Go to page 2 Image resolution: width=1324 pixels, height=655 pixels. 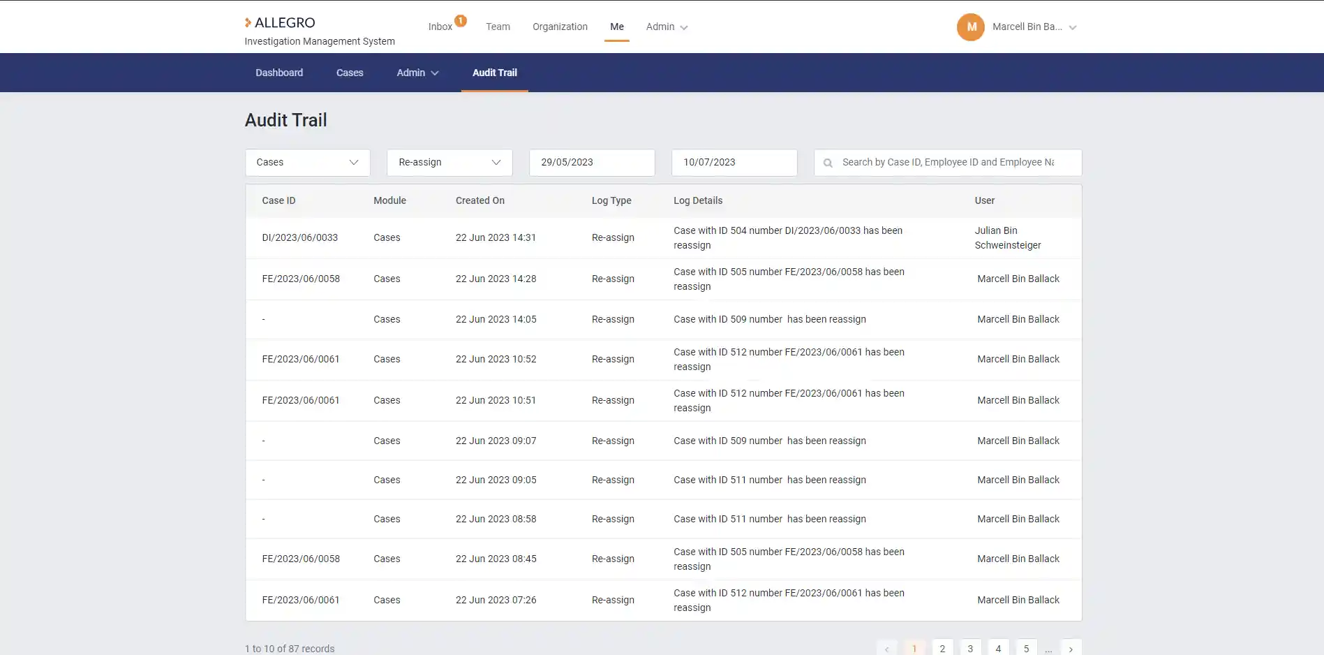(x=942, y=648)
